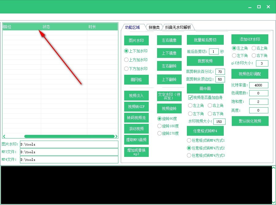Viewport: 276px width, 205px height.
Task: Click the 时长 column header
Action: tap(102, 27)
